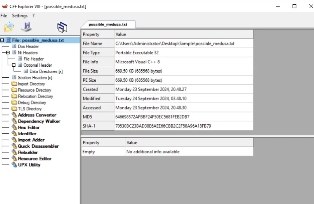Open Quick Disassembler tree label
314x204 pixels.
pyautogui.click(x=38, y=146)
